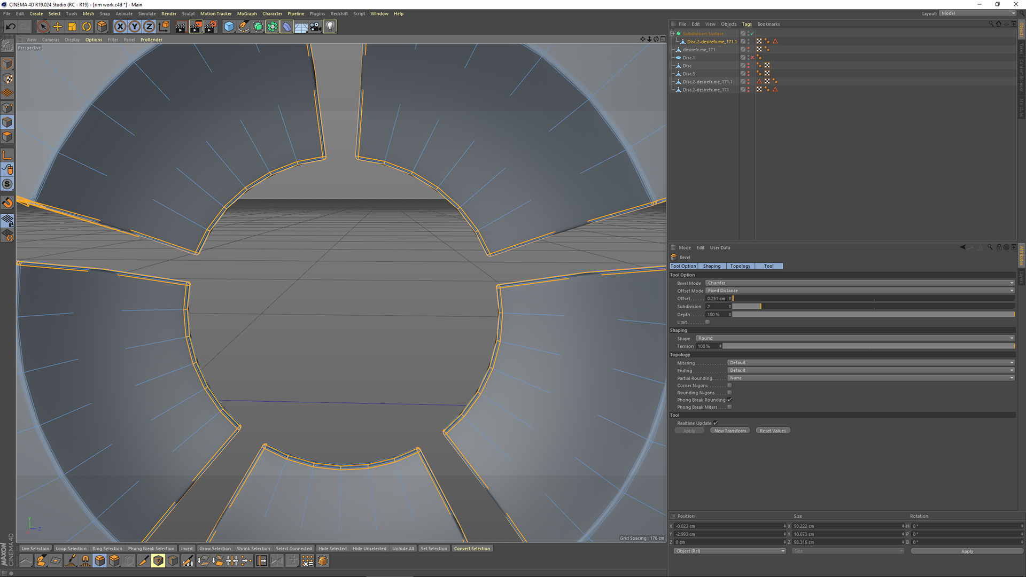Click the Loop Selection button

(x=71, y=549)
